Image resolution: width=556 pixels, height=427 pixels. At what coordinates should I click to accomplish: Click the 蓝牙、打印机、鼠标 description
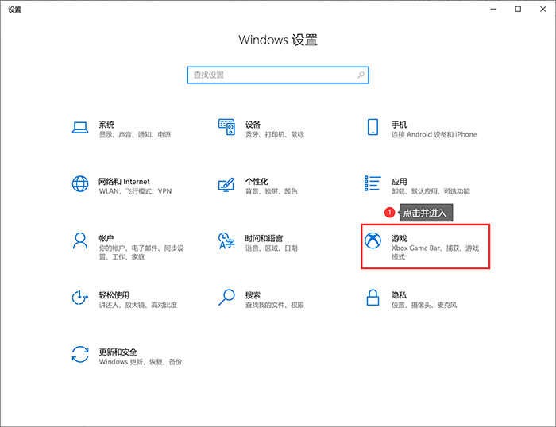click(275, 134)
